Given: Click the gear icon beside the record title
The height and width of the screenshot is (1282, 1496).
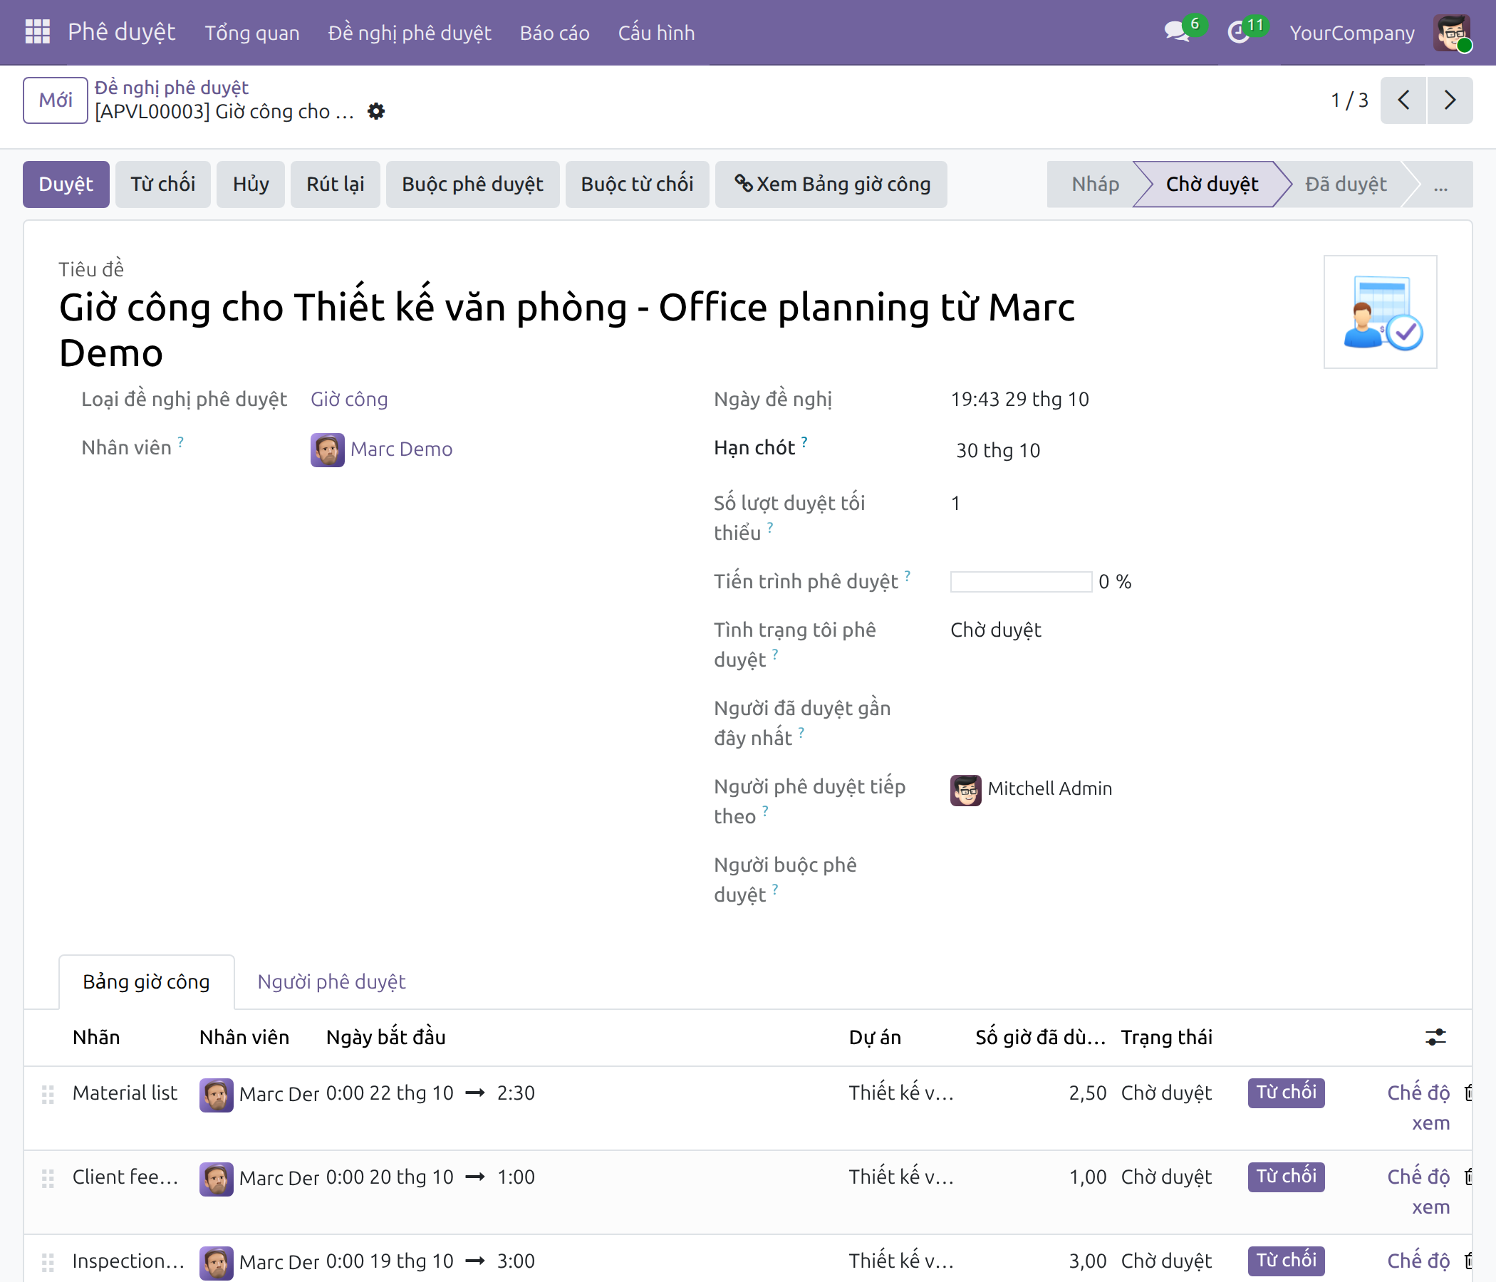Looking at the screenshot, I should coord(376,111).
